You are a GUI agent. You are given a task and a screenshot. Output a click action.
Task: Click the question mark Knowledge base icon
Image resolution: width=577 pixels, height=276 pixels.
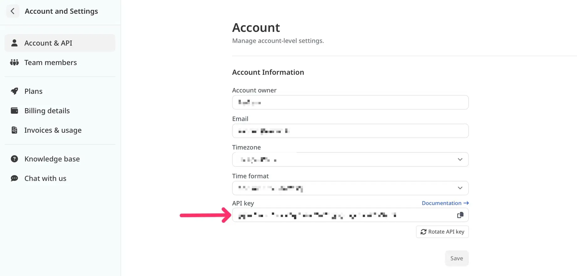click(14, 159)
